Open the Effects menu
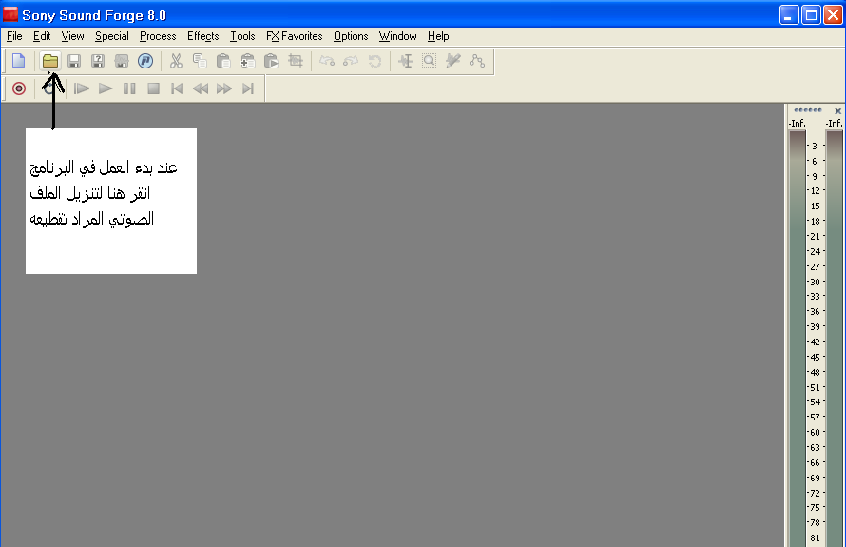This screenshot has width=846, height=547. 202,36
